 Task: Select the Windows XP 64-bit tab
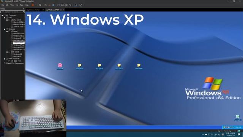(x=55, y=10)
